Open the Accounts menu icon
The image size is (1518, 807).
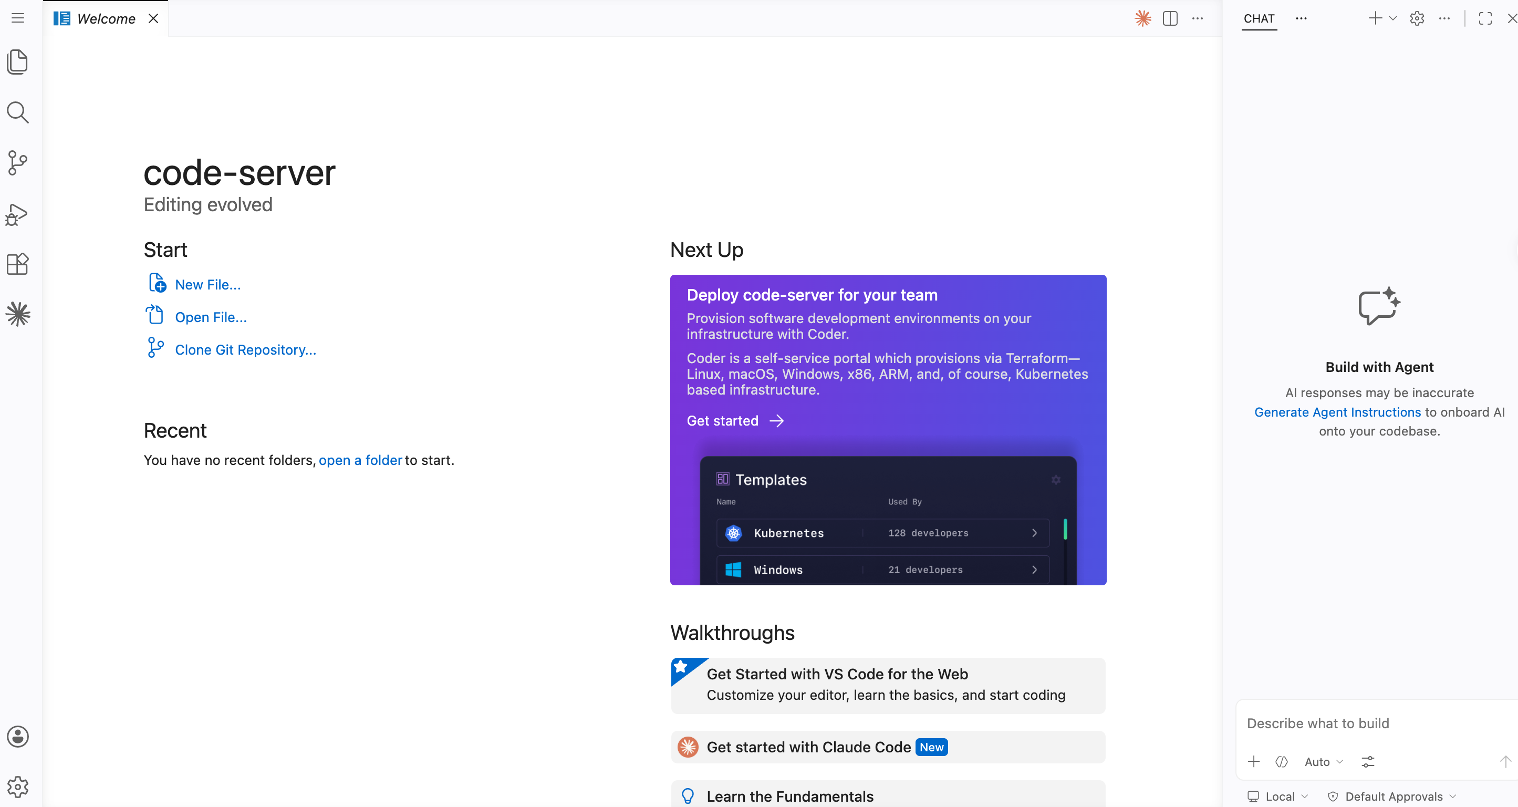coord(18,736)
